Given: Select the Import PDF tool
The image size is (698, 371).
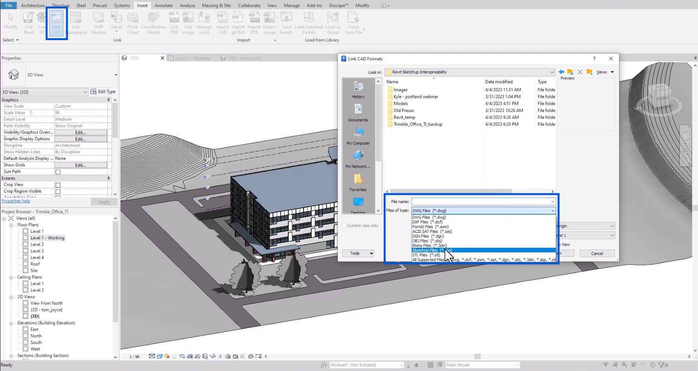Looking at the screenshot, I should click(x=254, y=23).
